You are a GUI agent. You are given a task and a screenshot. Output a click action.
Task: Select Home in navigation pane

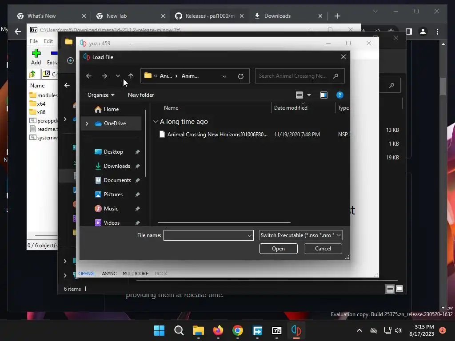pyautogui.click(x=107, y=109)
